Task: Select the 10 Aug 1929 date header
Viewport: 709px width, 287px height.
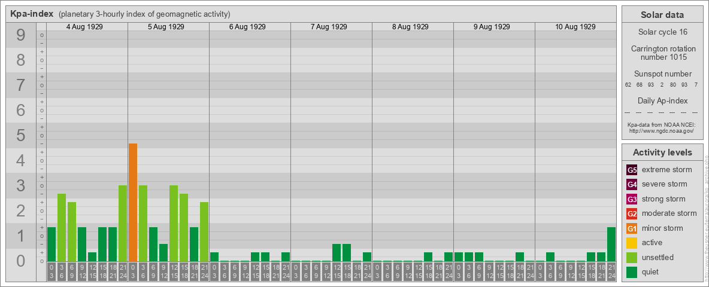Action: pyautogui.click(x=575, y=27)
